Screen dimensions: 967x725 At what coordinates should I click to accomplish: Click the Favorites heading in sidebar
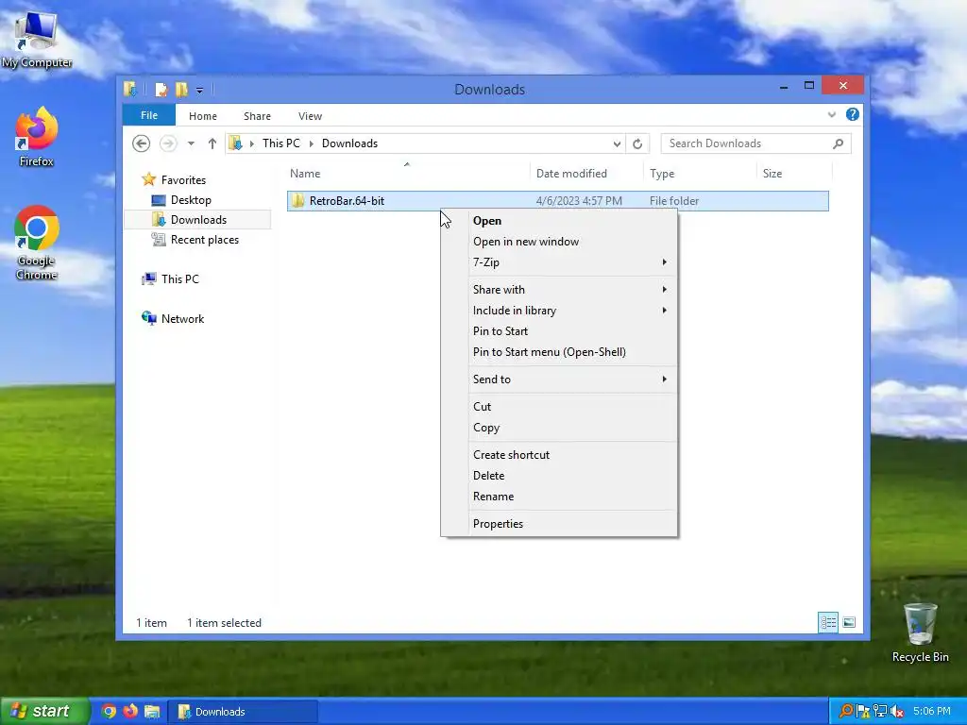[183, 180]
